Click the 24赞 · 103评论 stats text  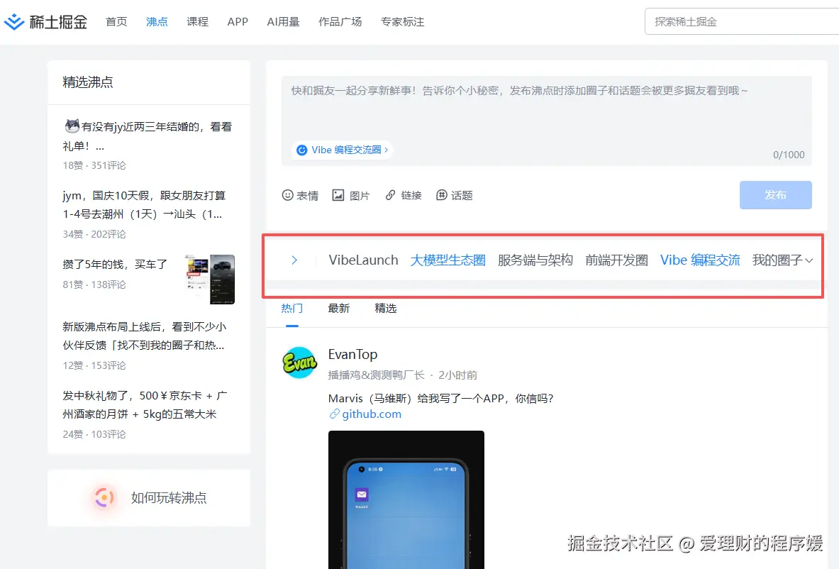94,434
